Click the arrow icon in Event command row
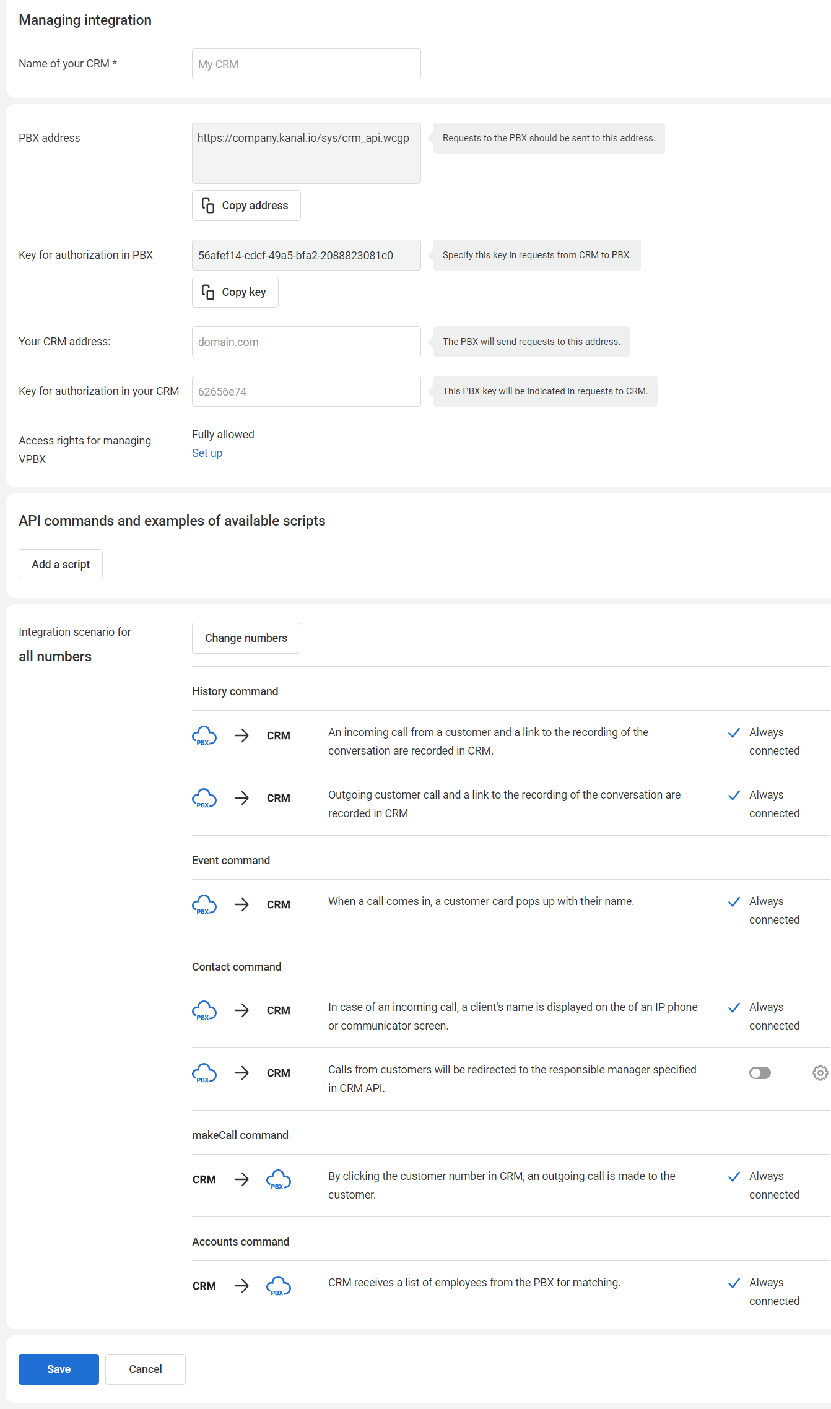This screenshot has height=1409, width=831. 241,904
